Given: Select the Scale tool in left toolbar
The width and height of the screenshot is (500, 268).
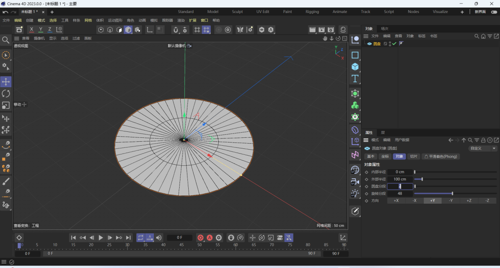Looking at the screenshot, I should coord(6,105).
